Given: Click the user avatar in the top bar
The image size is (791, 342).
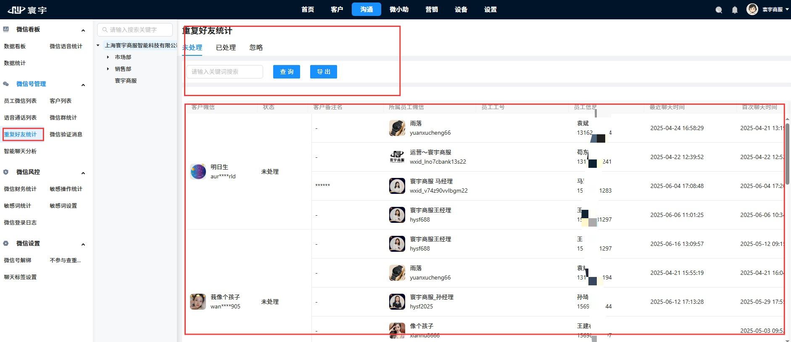Looking at the screenshot, I should pyautogui.click(x=752, y=9).
